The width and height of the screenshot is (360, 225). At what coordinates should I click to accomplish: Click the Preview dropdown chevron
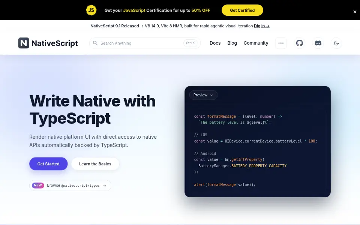click(x=211, y=95)
